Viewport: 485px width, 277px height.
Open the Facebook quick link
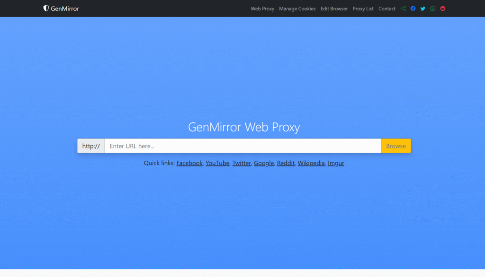click(x=189, y=163)
